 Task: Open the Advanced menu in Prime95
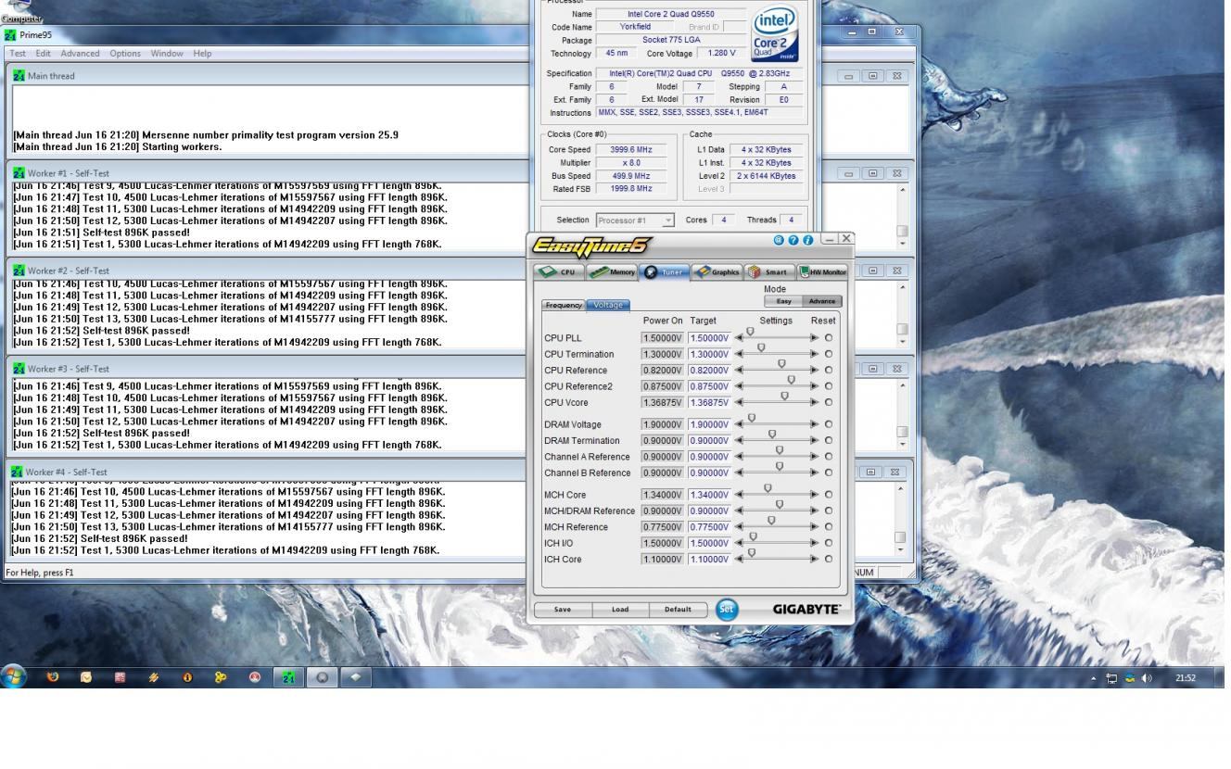pyautogui.click(x=80, y=54)
